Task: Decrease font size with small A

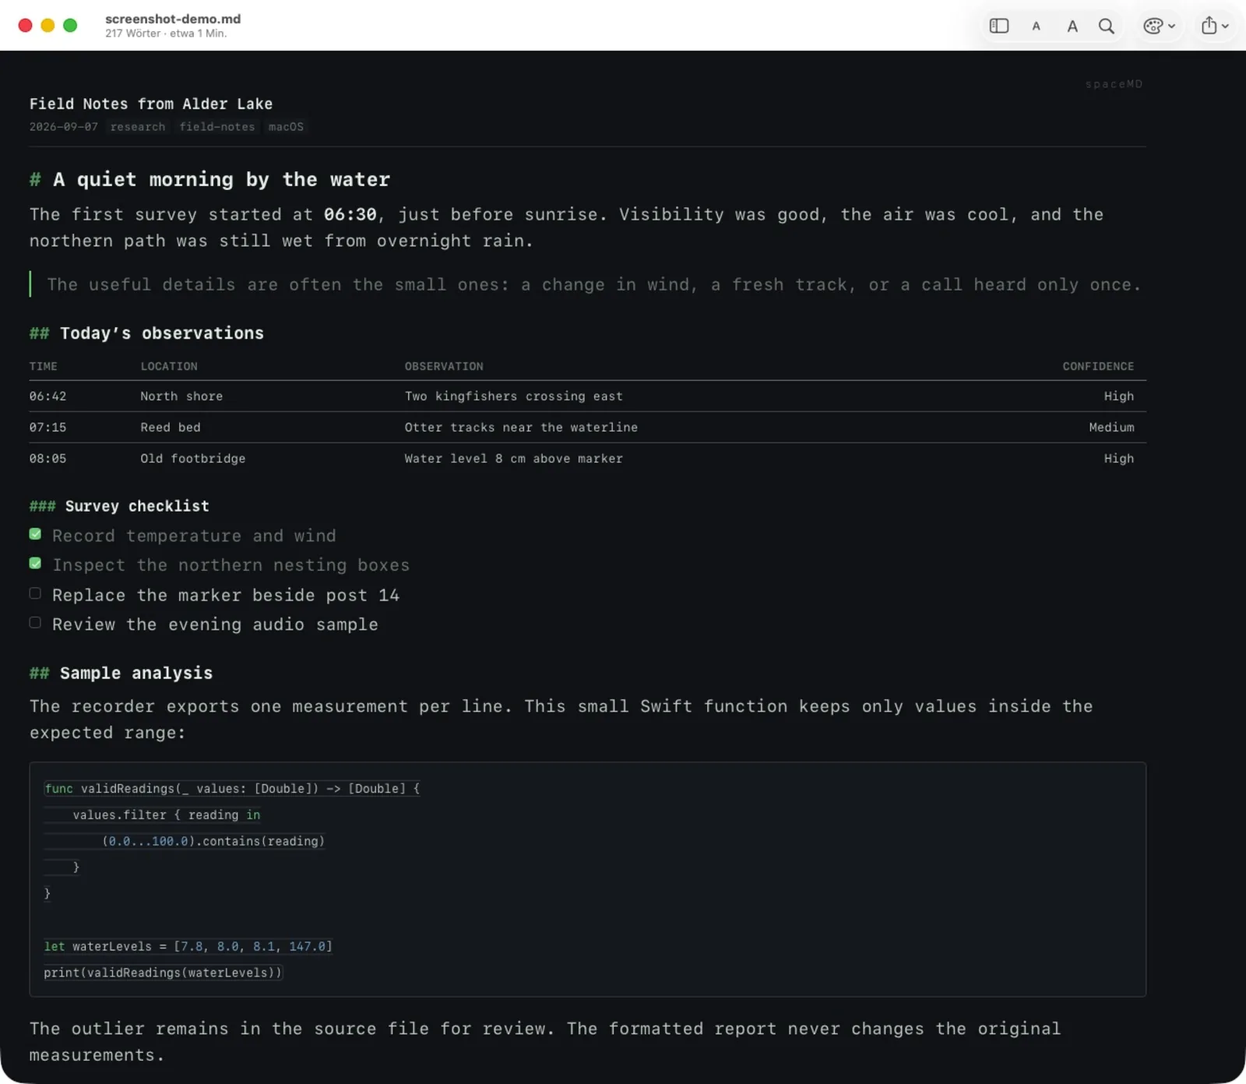Action: click(1036, 26)
